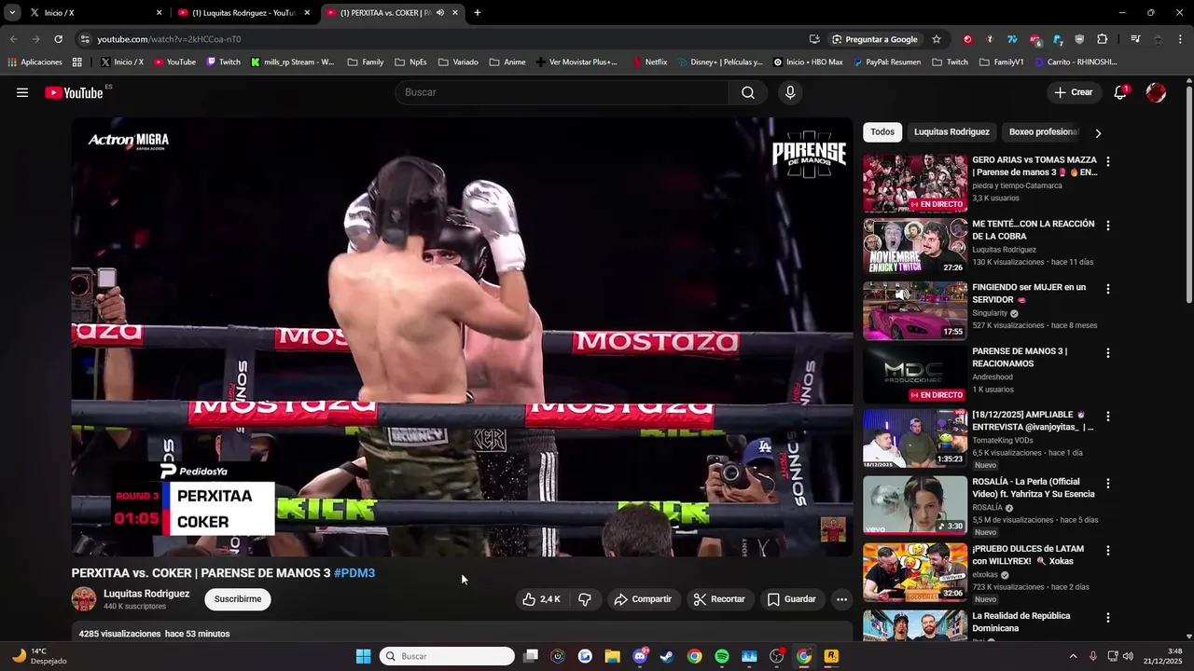This screenshot has height=671, width=1194.
Task: Click the Crear button
Action: [1073, 92]
